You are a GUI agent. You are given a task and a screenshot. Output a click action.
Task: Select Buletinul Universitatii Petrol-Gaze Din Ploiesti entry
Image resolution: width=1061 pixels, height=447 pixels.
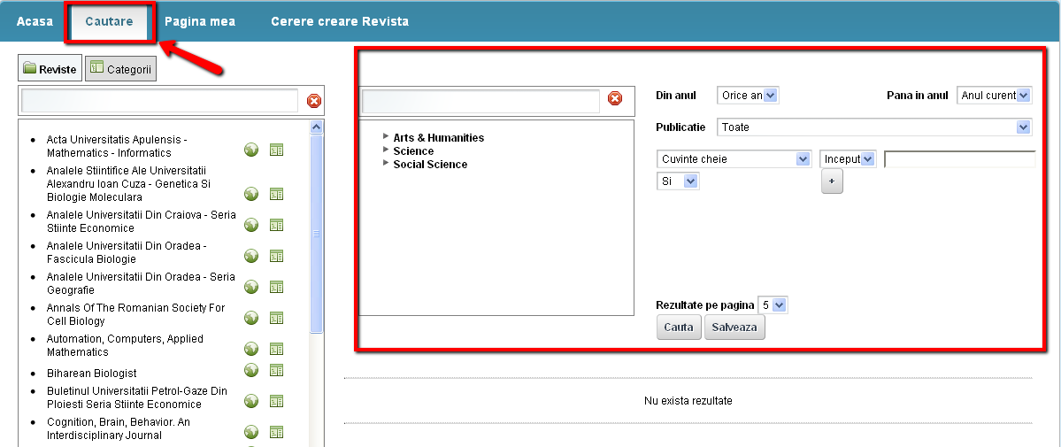click(x=136, y=397)
